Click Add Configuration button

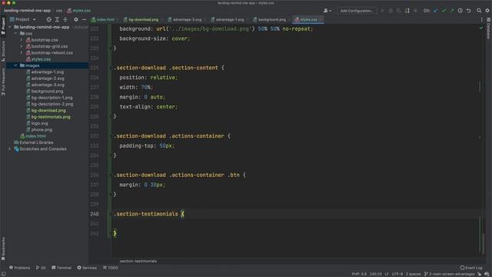[357, 11]
